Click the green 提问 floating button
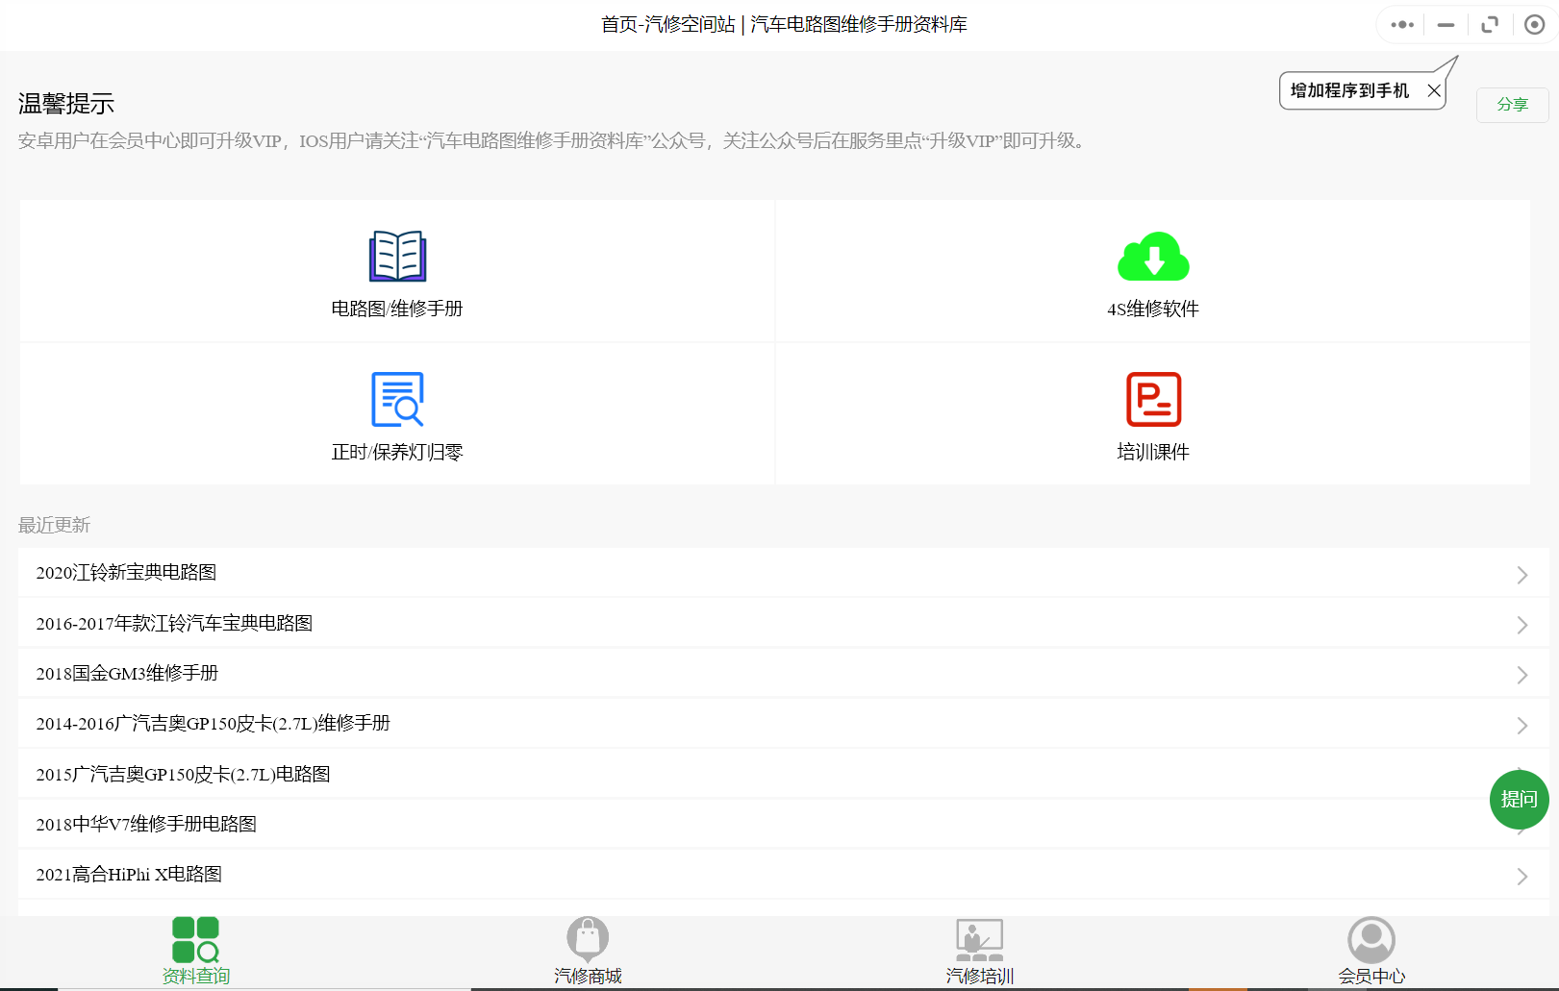The image size is (1559, 991). point(1520,800)
